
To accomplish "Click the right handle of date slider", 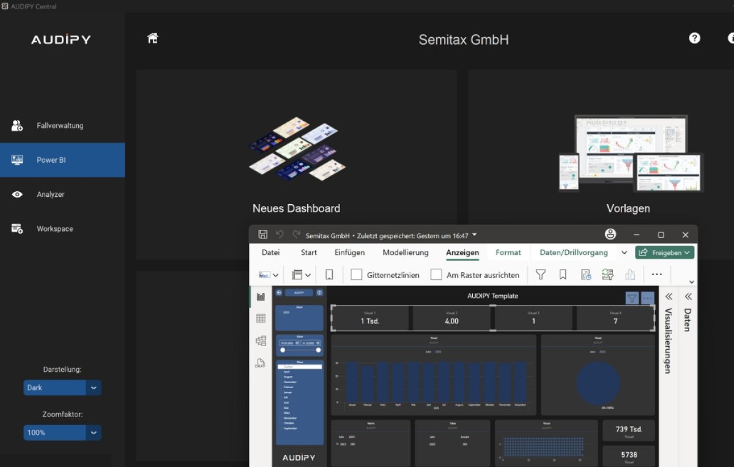I will coord(318,350).
